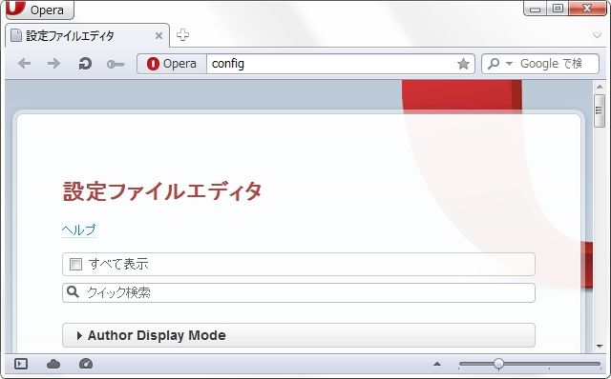Go back with the back arrow
The image size is (611, 379).
click(24, 64)
